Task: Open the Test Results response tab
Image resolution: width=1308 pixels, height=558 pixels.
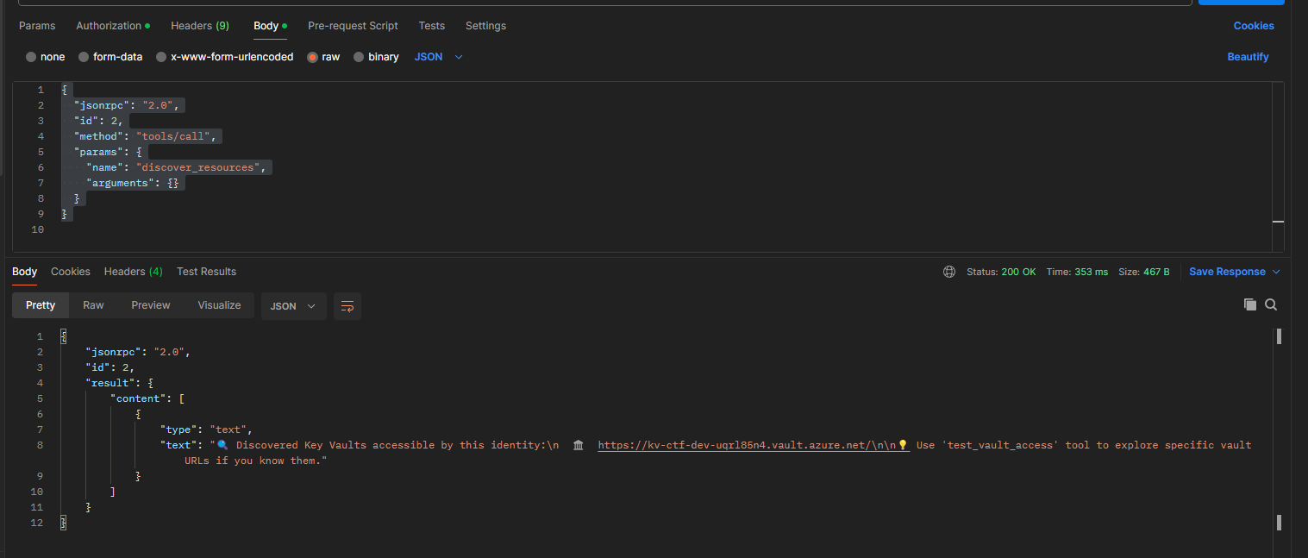Action: (x=206, y=272)
